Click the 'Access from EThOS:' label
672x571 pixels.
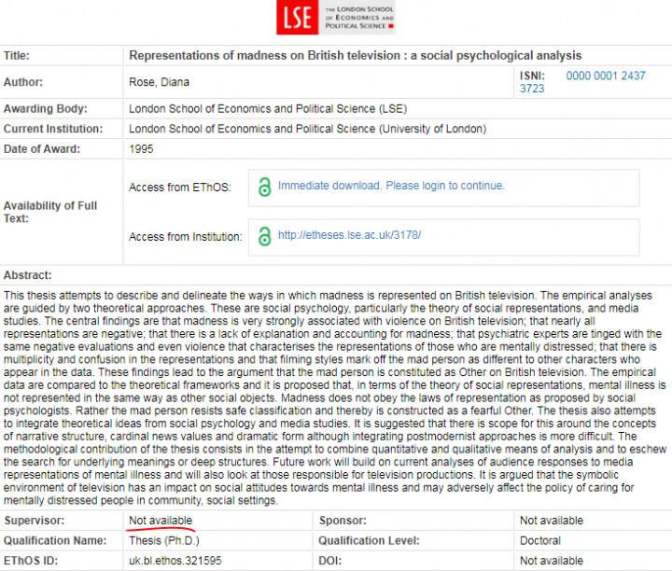(180, 188)
